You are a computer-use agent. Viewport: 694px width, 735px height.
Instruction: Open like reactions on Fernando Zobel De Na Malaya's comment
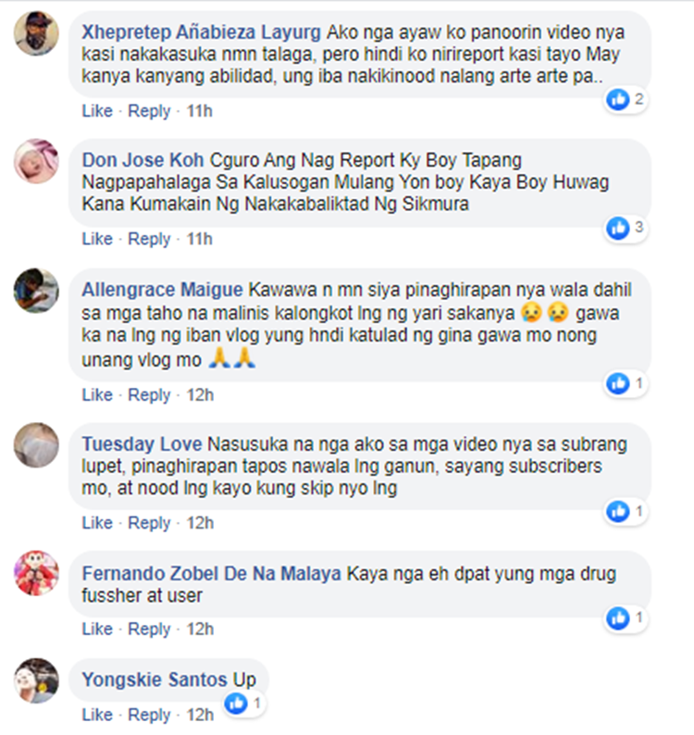click(x=626, y=618)
